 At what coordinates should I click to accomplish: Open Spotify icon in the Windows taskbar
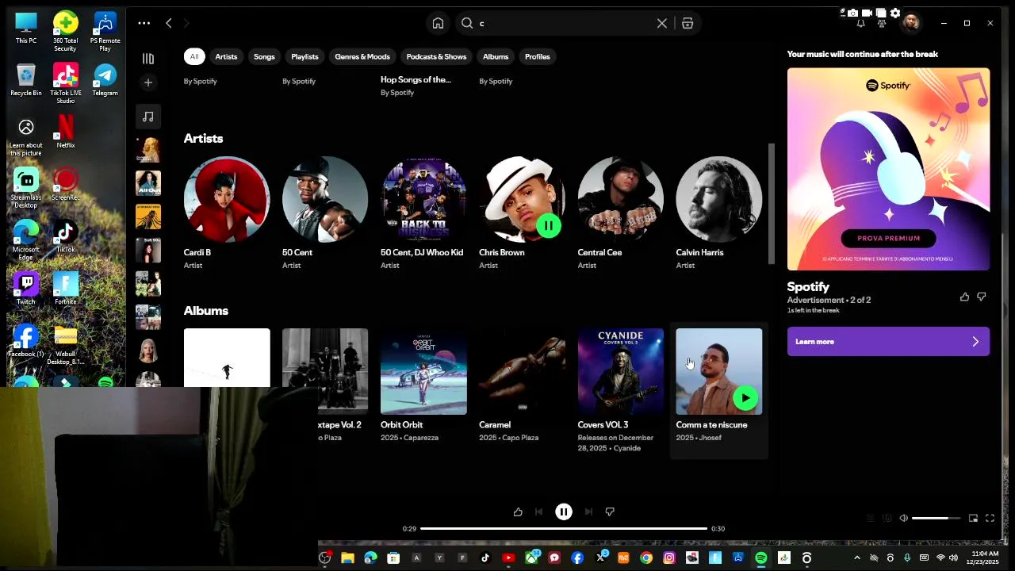pyautogui.click(x=761, y=558)
